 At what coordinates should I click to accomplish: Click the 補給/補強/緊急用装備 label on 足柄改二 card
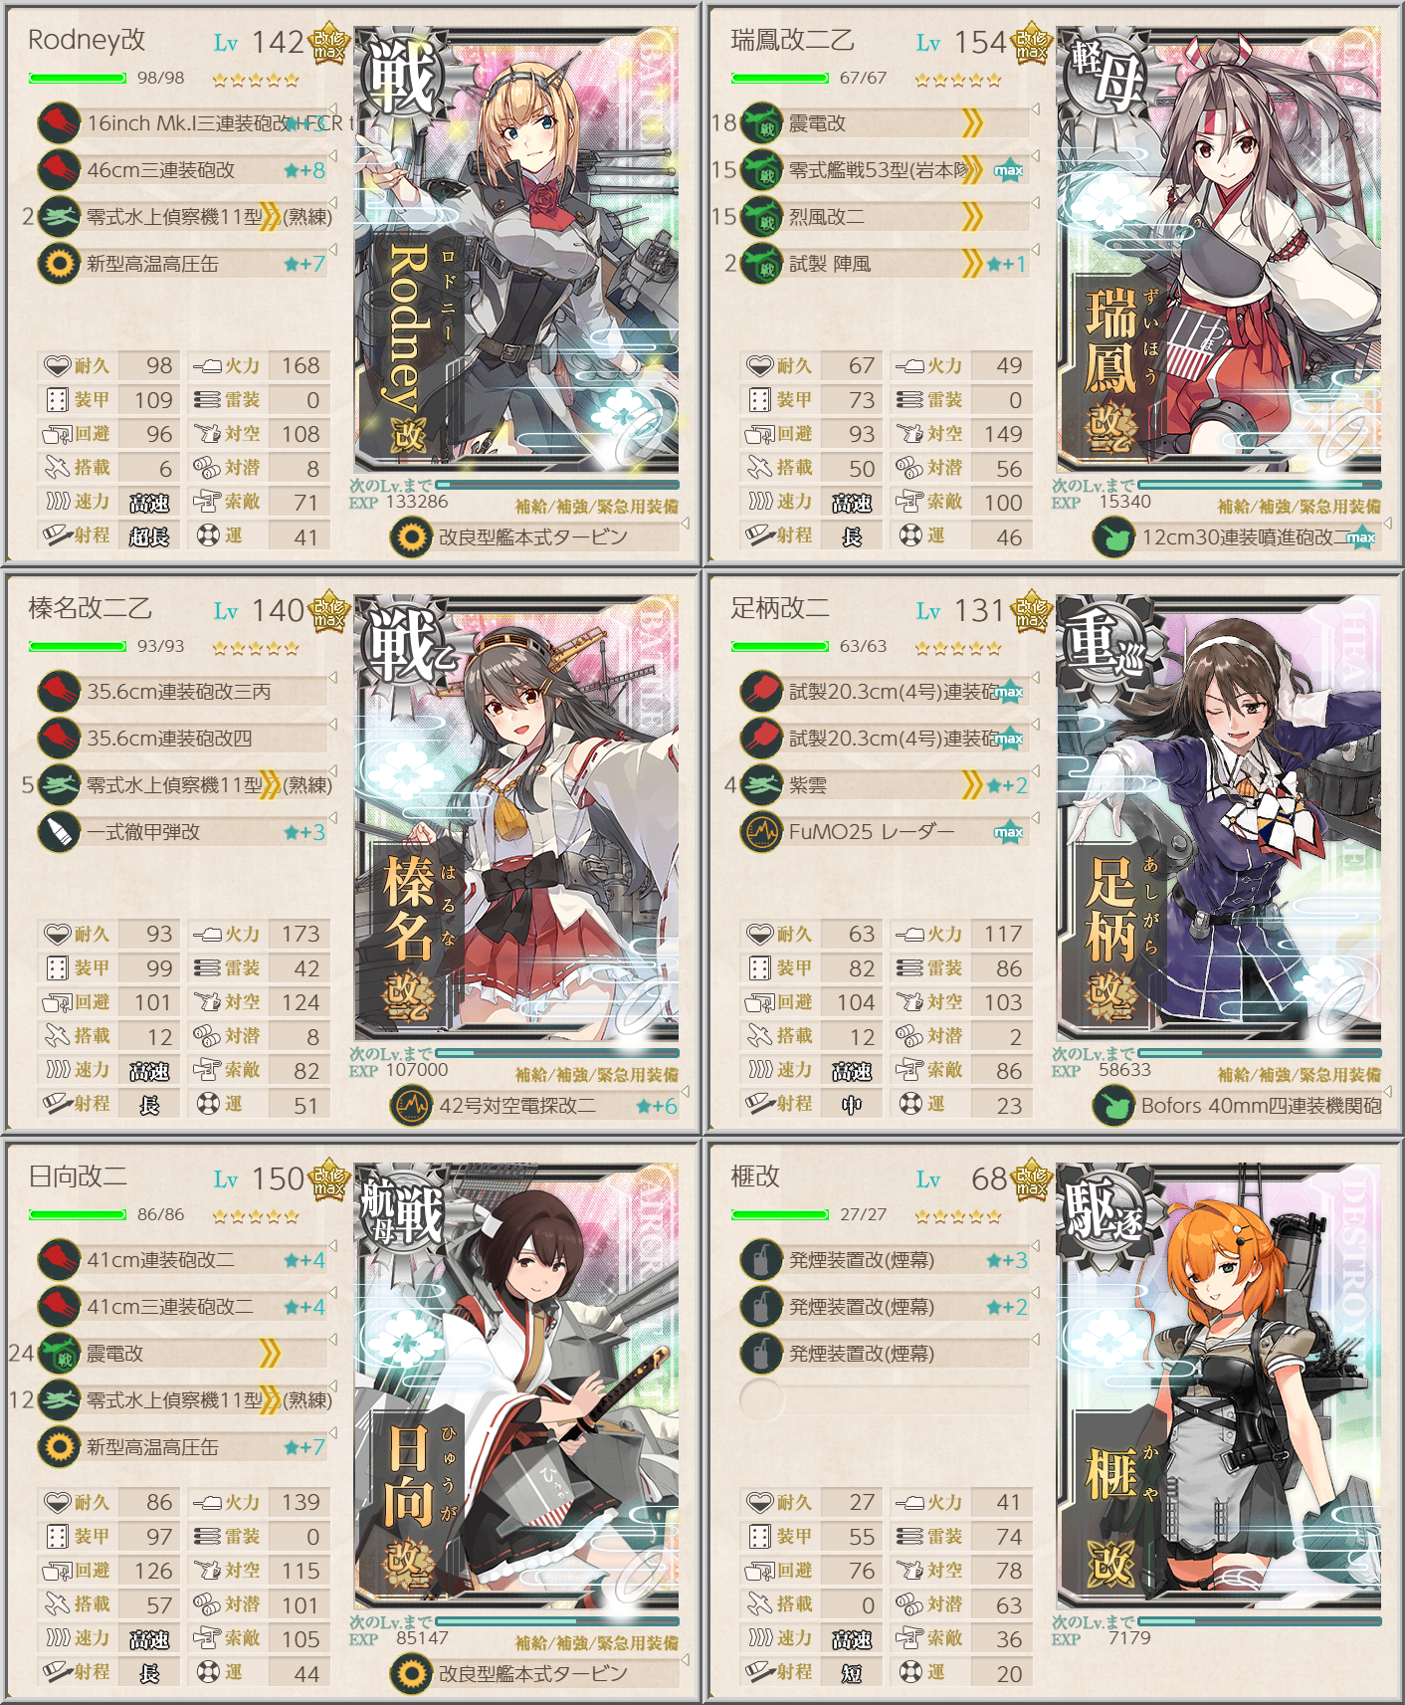[1300, 1075]
